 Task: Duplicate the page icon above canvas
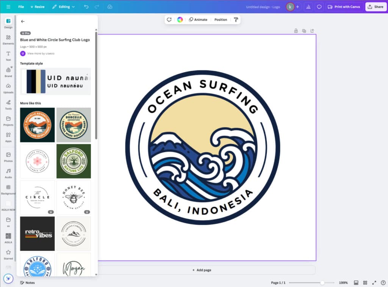point(304,31)
